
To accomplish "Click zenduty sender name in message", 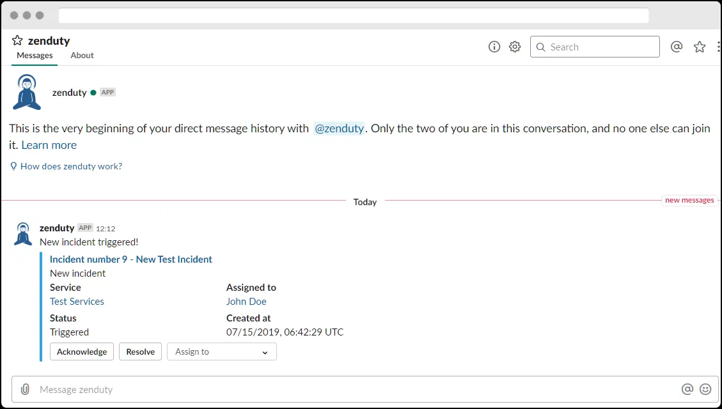I will pos(57,228).
